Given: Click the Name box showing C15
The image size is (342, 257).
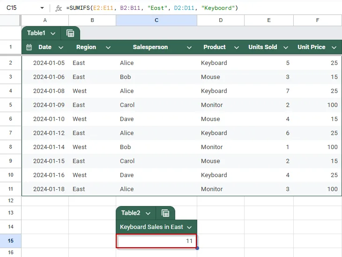Looking at the screenshot, I should [12, 8].
